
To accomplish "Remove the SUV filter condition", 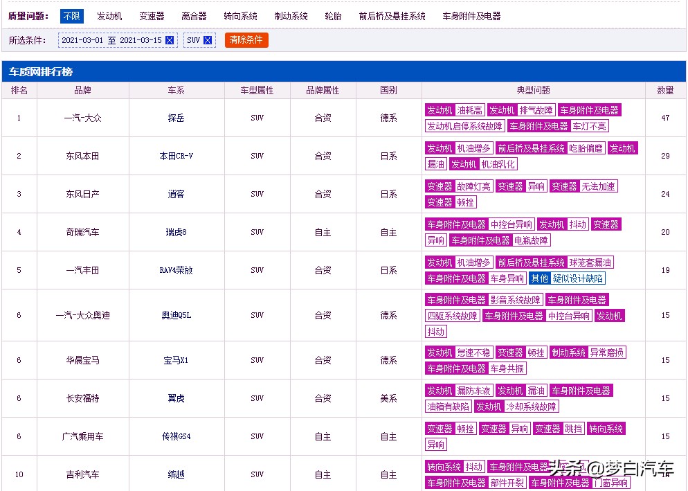I will [208, 40].
